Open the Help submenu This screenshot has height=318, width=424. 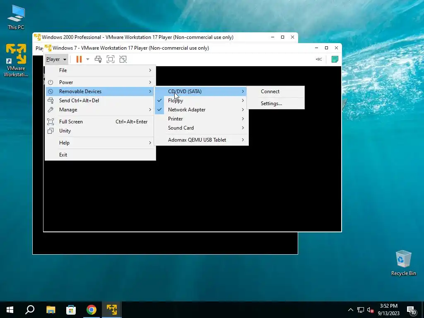coord(100,143)
